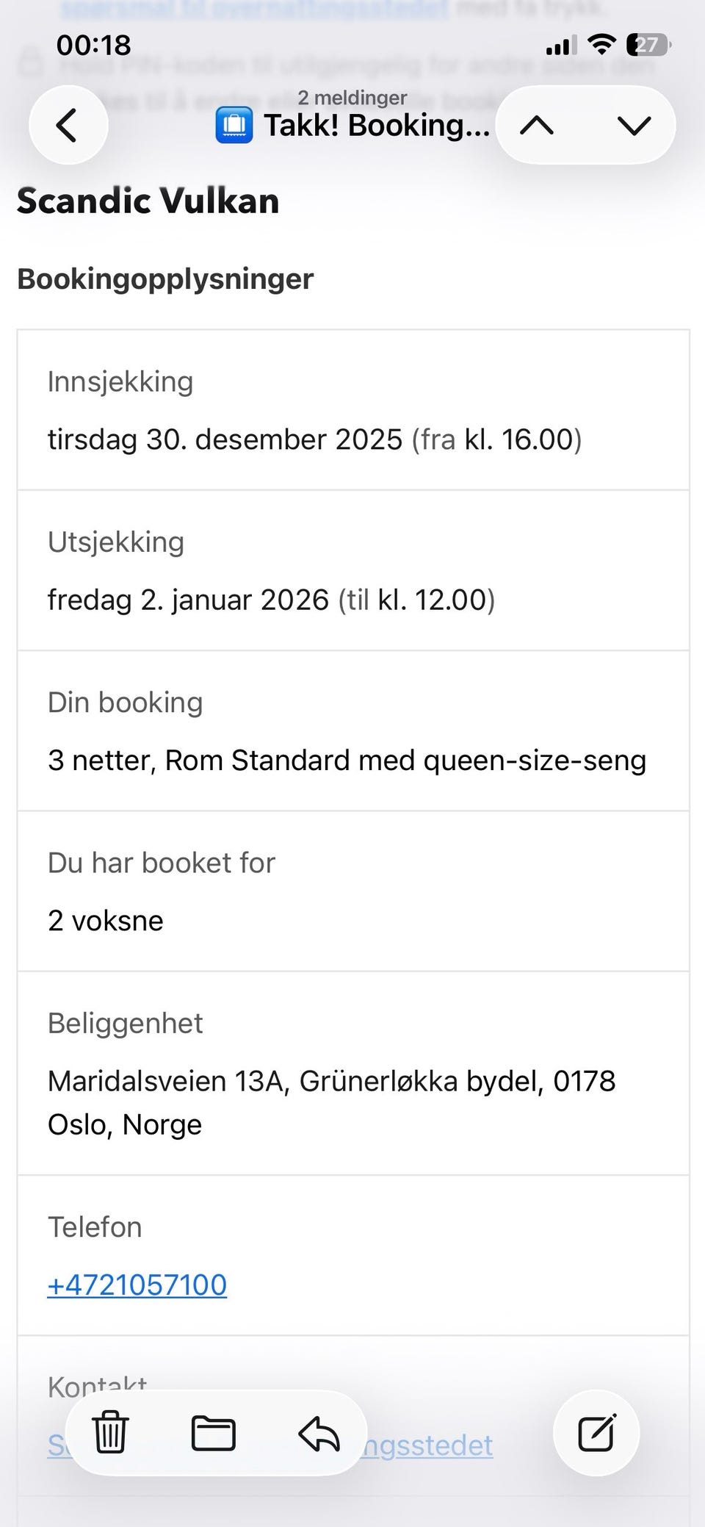Screen dimensions: 705x1527
Task: Tap the 00:18 clock in status bar
Action: [94, 46]
